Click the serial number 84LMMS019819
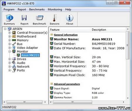The image size is (132, 111). (x=104, y=44)
